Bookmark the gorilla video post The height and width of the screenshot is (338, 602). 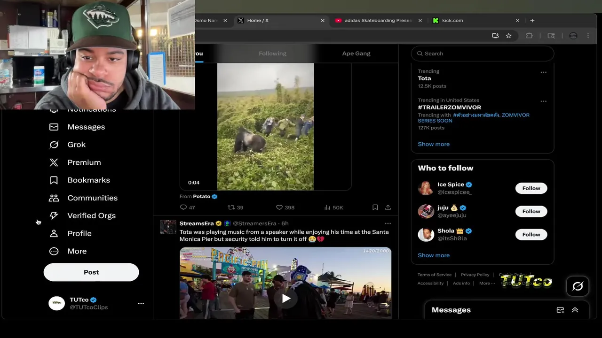tap(375, 207)
